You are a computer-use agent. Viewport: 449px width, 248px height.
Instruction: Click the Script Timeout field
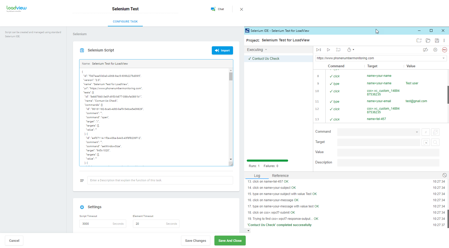point(103,224)
